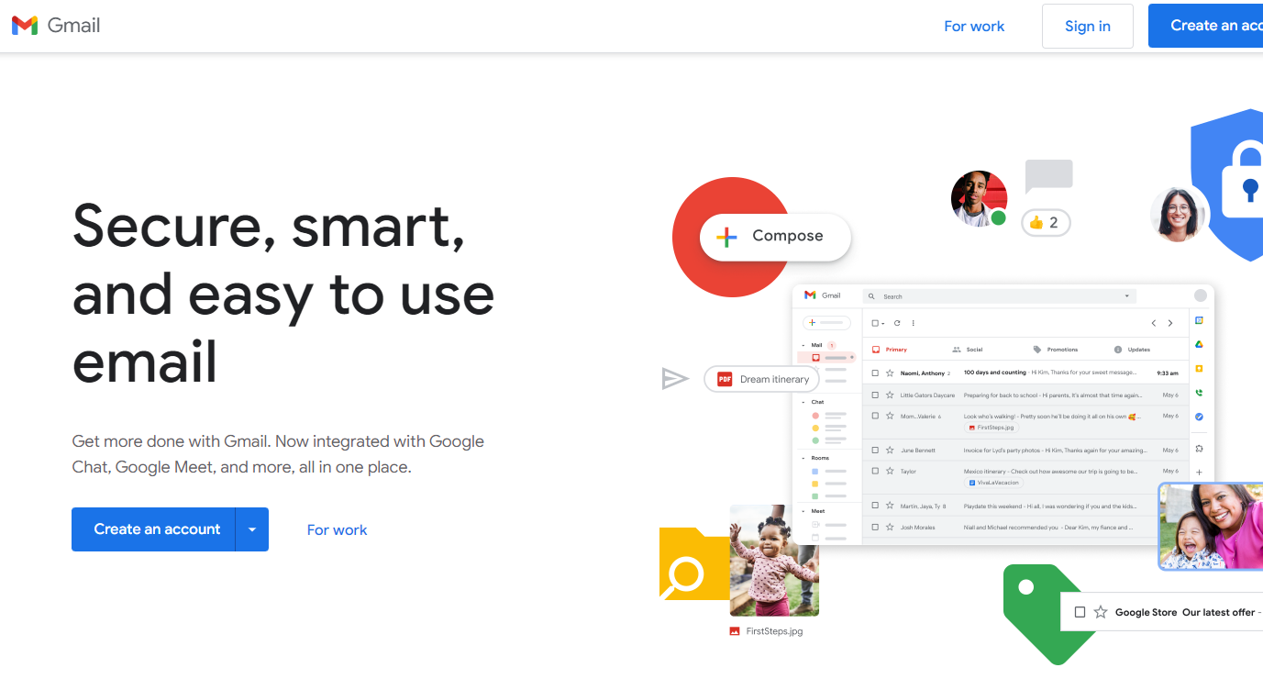The image size is (1263, 690).
Task: Click the red PDF icon in Dream itinerary
Action: [725, 379]
